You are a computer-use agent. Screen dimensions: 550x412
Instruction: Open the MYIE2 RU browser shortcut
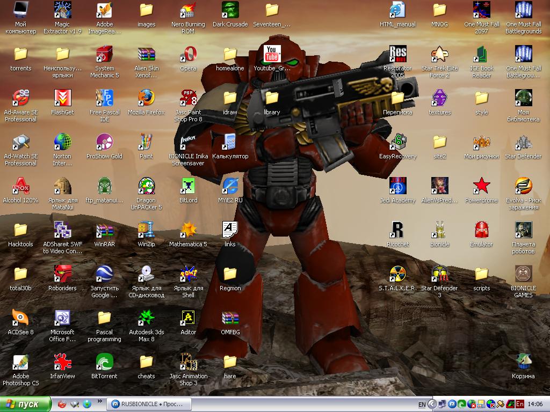[x=230, y=186]
